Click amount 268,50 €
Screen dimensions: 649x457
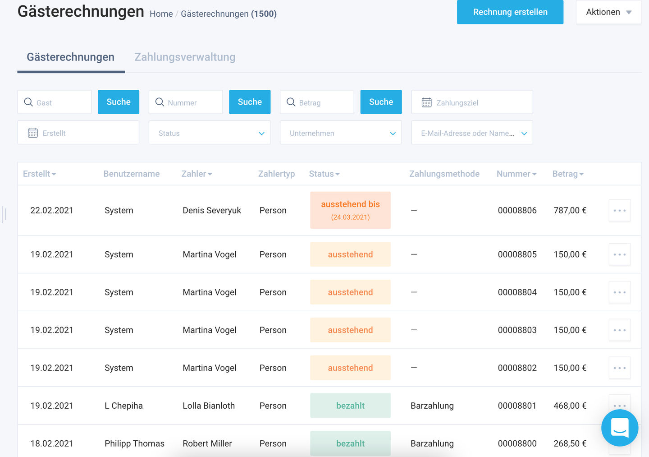(570, 443)
